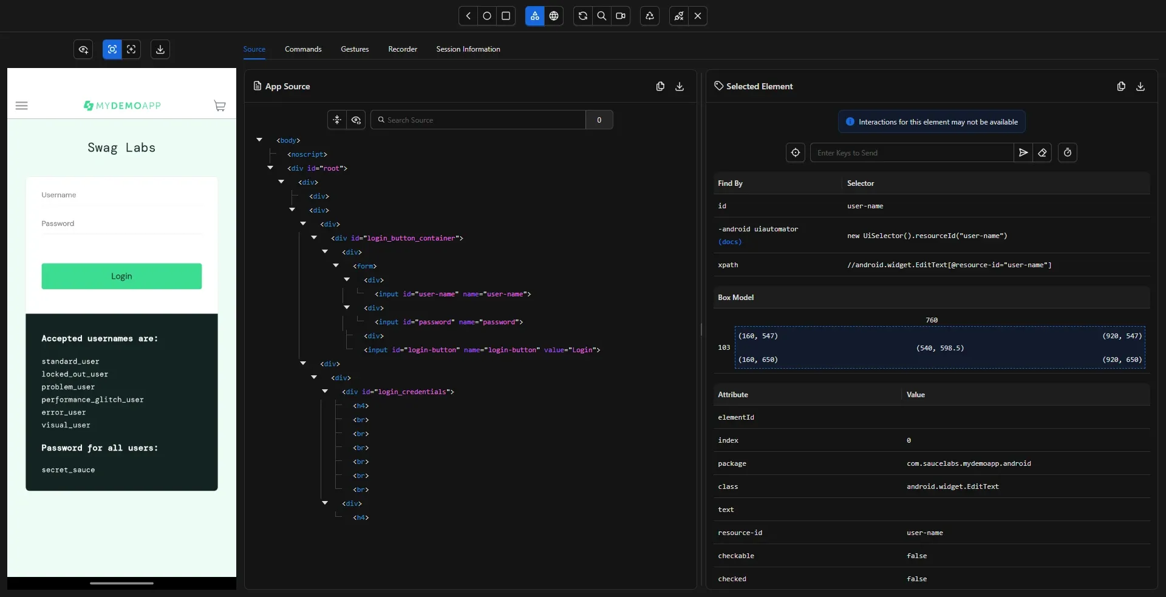Tap selected element with crosshair icon

[x=796, y=152]
